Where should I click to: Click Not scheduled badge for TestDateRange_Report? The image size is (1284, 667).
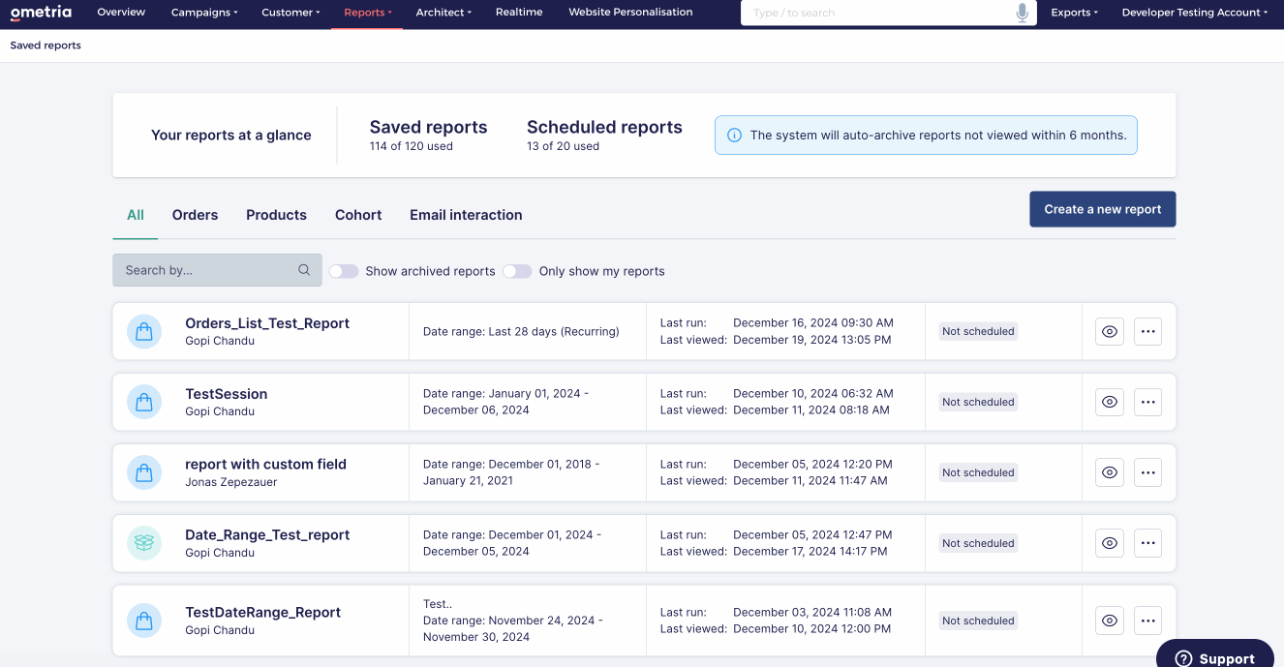[x=978, y=621]
